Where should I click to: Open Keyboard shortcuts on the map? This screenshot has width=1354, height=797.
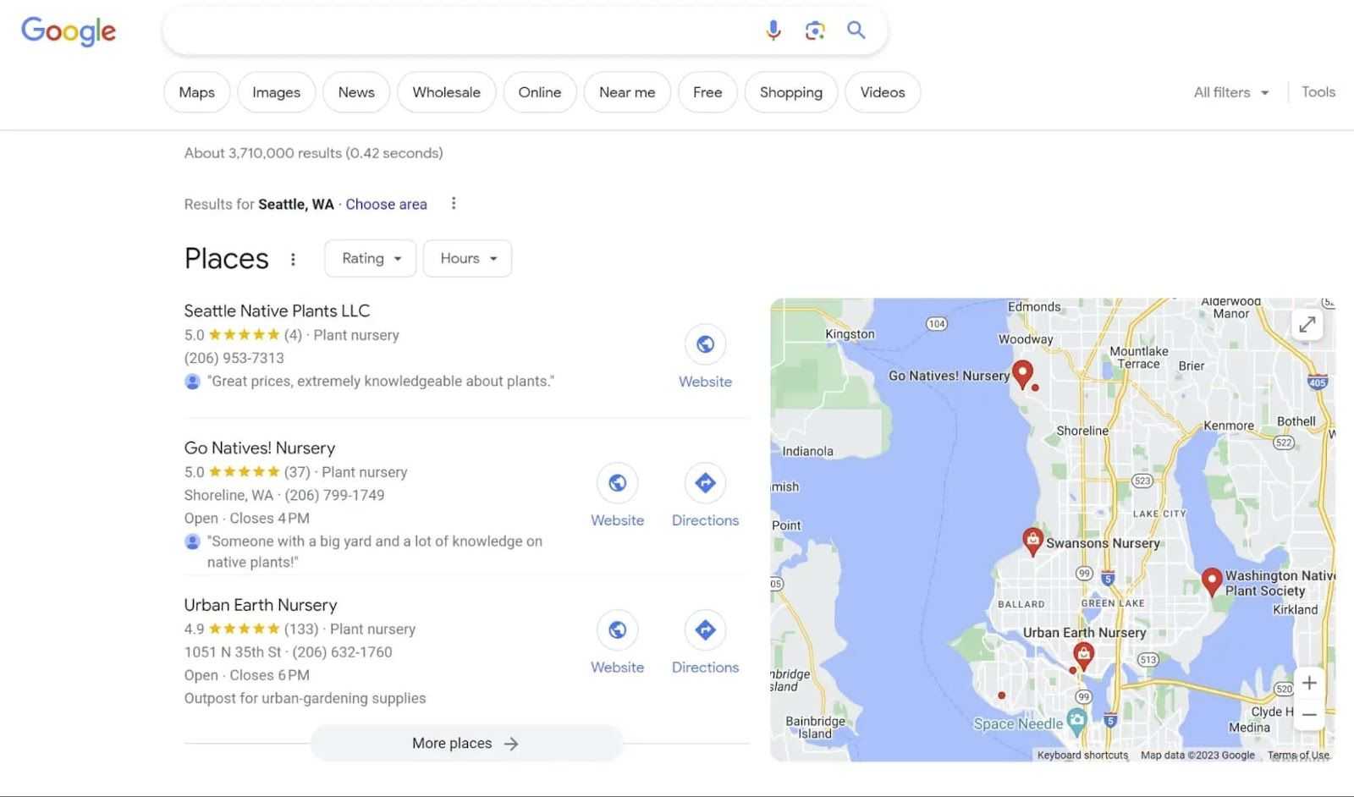click(x=1082, y=755)
